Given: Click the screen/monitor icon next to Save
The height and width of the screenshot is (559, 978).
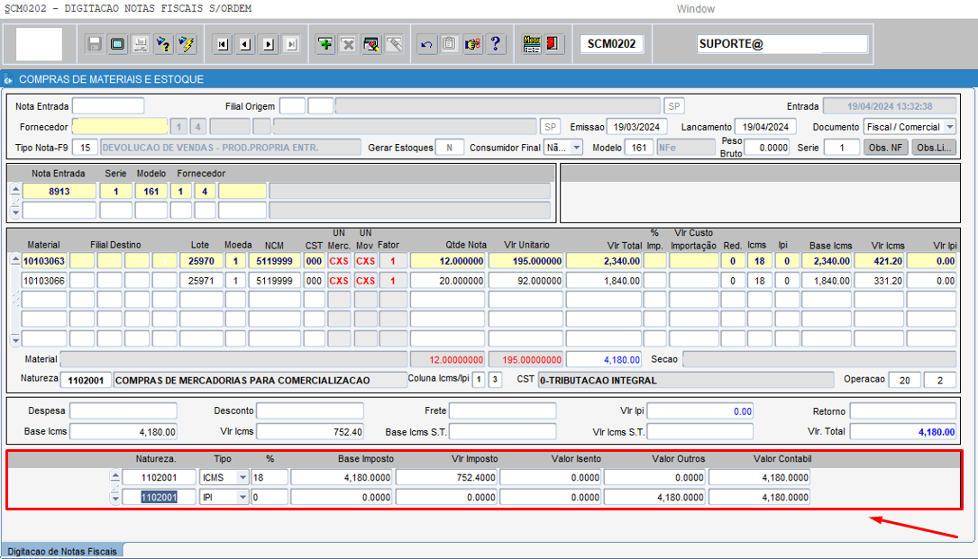Looking at the screenshot, I should pos(117,43).
